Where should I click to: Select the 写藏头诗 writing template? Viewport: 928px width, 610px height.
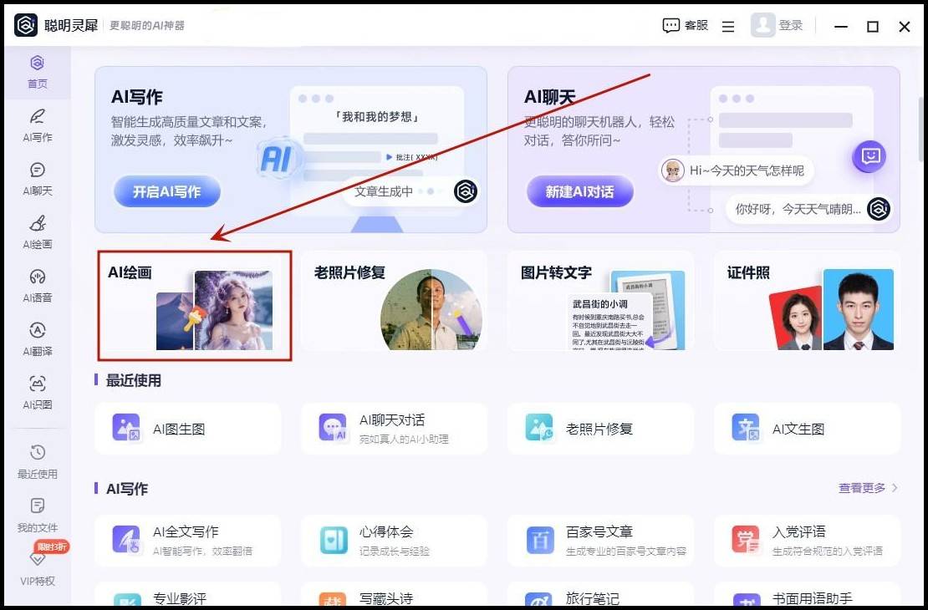(394, 595)
